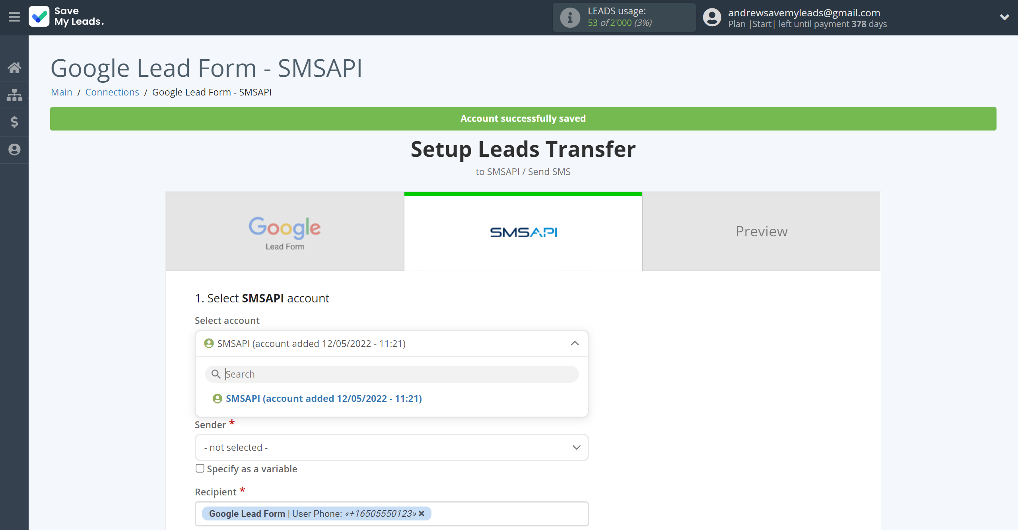1018x530 pixels.
Task: Click Google Lead Form - SMSAPI breadcrumb text
Action: pyautogui.click(x=212, y=92)
